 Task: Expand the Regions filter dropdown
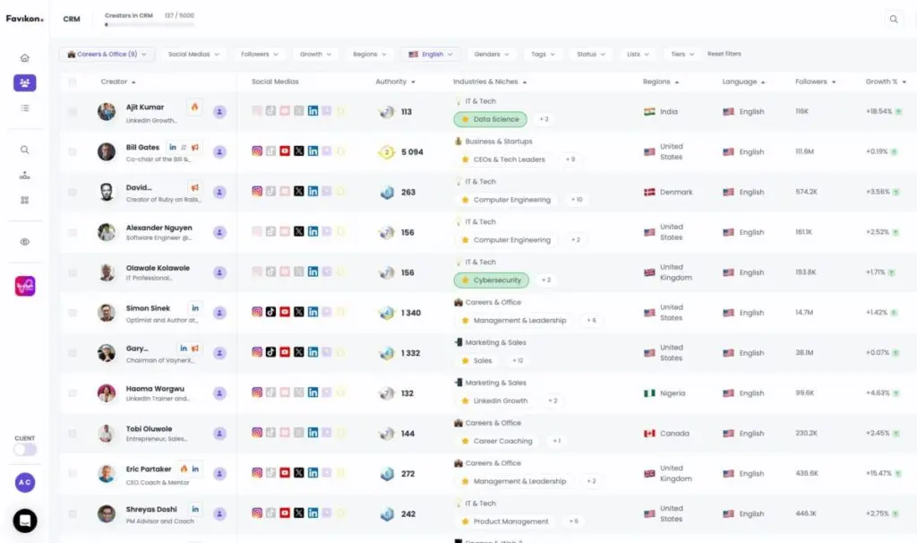click(371, 55)
